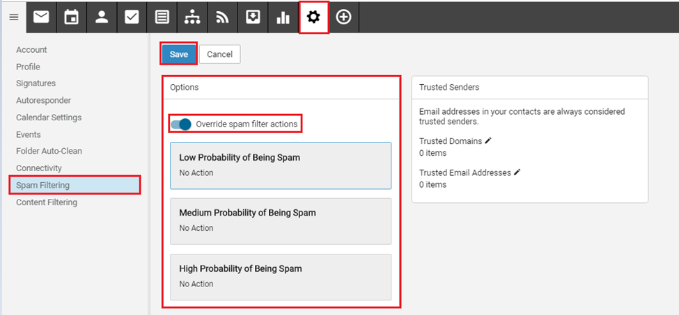This screenshot has width=679, height=315.
Task: Click the Save button
Action: (179, 54)
